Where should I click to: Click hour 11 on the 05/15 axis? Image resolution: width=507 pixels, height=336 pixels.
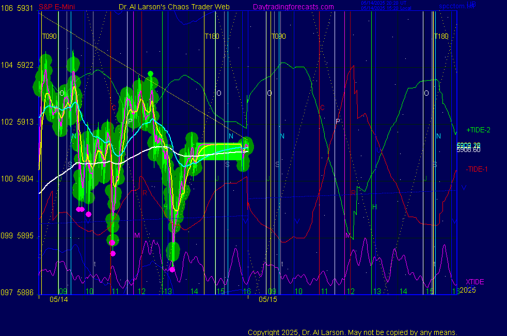pos(325,292)
